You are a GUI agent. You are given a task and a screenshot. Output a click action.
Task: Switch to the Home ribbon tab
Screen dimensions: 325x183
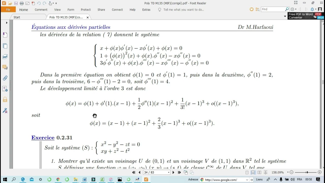[x=24, y=10]
